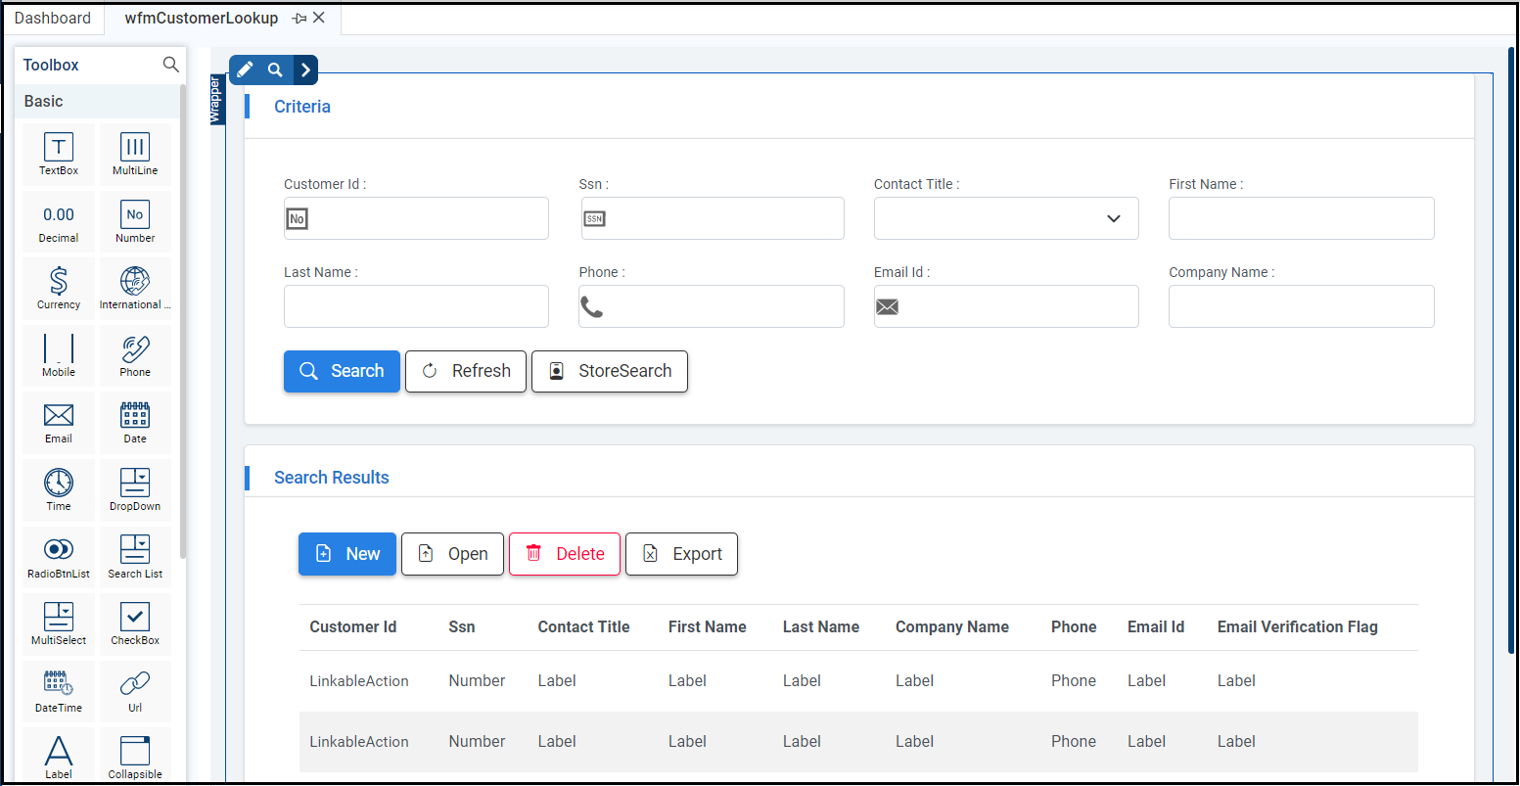The height and width of the screenshot is (786, 1520).
Task: Click the Email Id input field
Action: point(1006,306)
